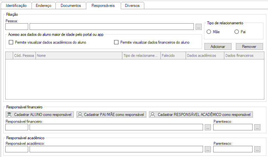Screen dimensions: 268x157
Task: Open the Diversos tab
Action: click(x=132, y=6)
